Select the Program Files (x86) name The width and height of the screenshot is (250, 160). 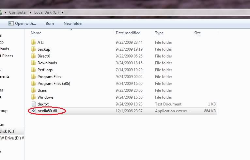54,84
